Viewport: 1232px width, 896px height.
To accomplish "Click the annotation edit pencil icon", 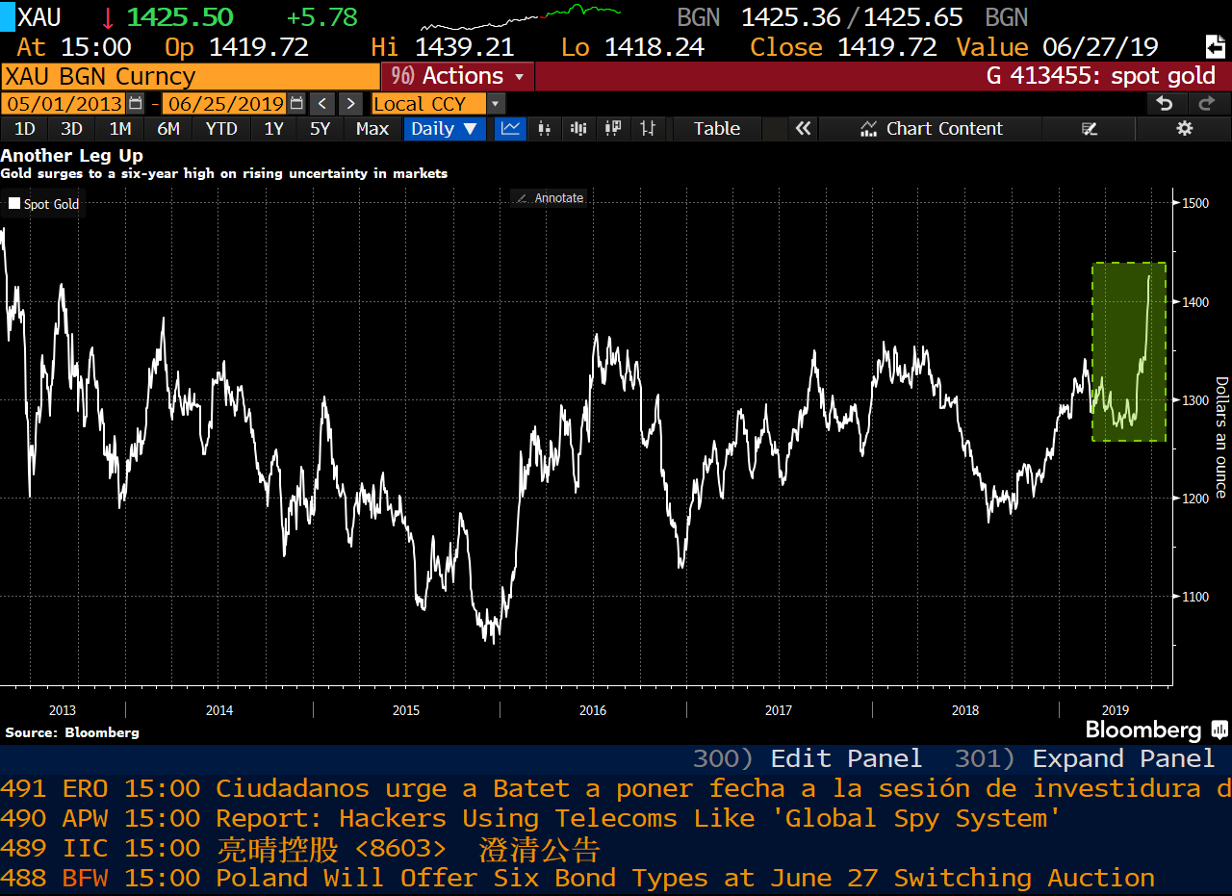I will (x=1090, y=129).
